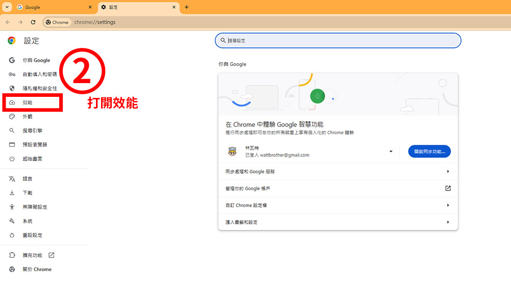Screen dimensions: 511x287
Task: Open 你與 Google in sidebar
Action: coord(36,60)
